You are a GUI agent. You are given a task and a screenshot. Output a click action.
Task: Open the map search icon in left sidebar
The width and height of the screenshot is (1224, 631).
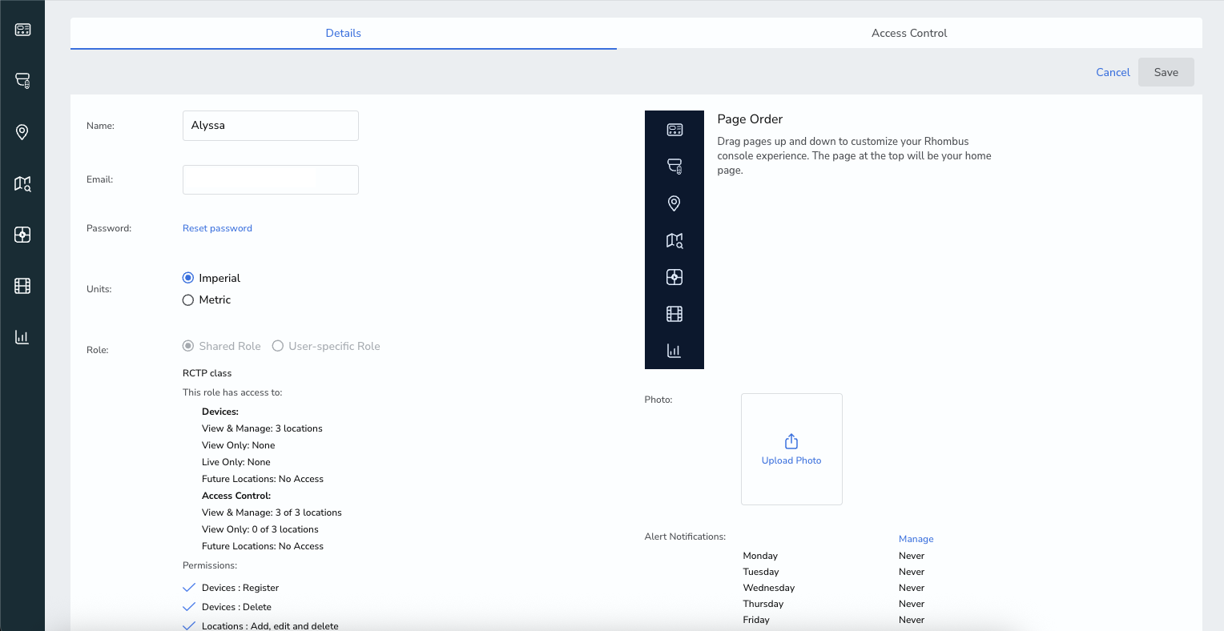[22, 183]
